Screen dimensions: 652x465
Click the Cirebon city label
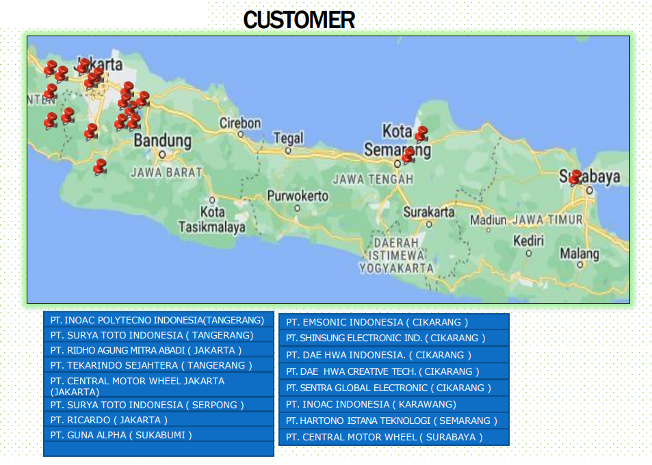tap(240, 123)
